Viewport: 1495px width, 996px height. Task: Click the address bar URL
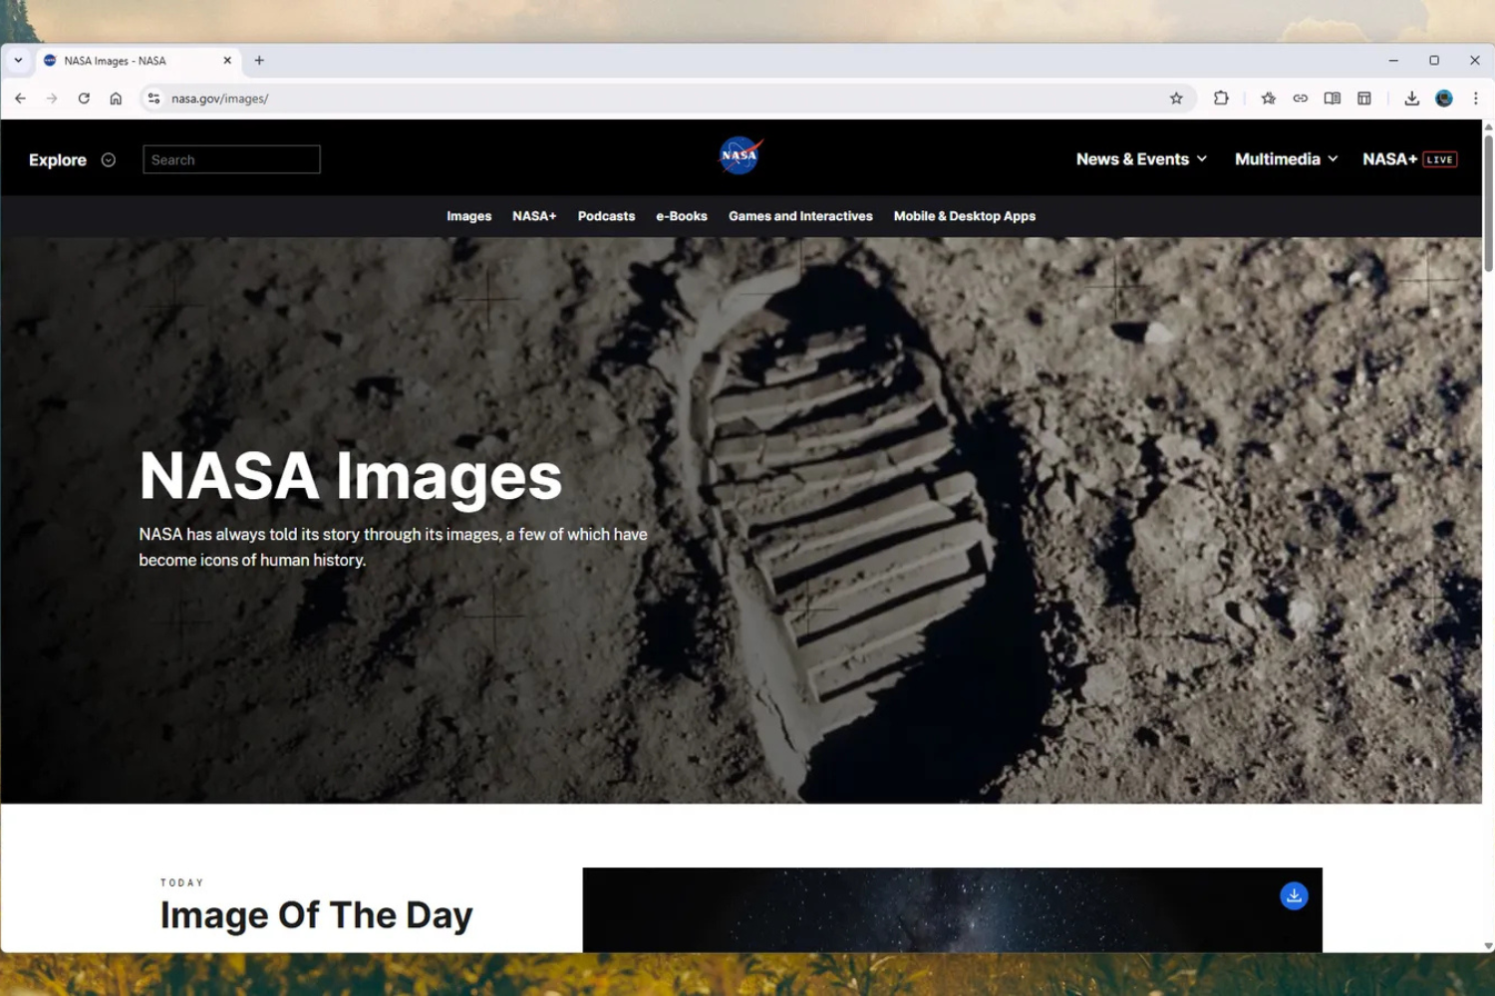pyautogui.click(x=219, y=99)
